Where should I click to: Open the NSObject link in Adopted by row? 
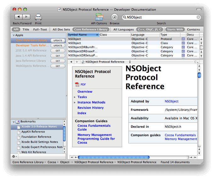(x=172, y=101)
